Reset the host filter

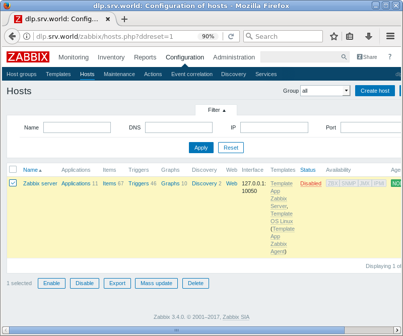(x=231, y=148)
